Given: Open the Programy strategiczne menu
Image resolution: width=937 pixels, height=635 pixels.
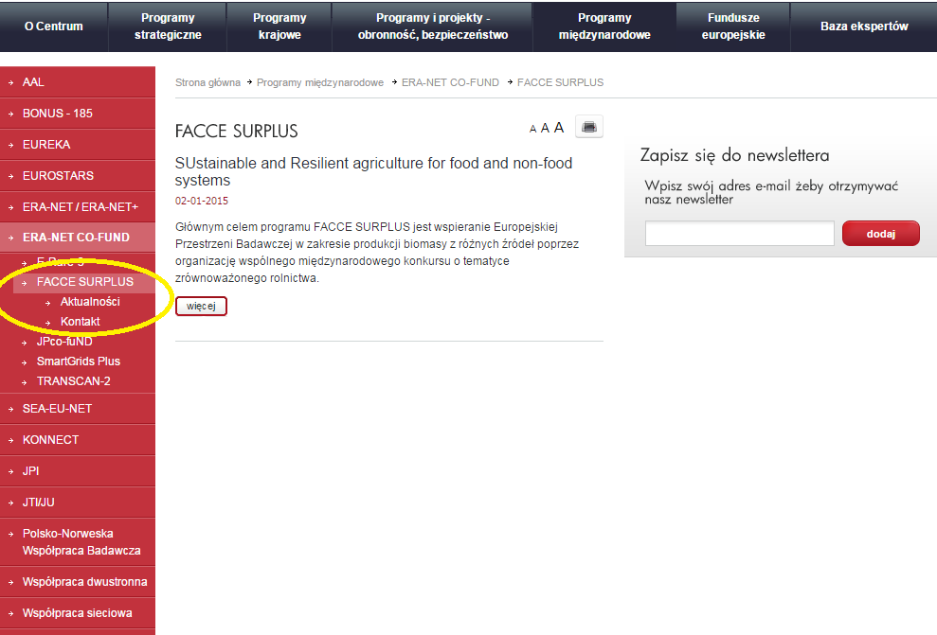Looking at the screenshot, I should point(168,26).
